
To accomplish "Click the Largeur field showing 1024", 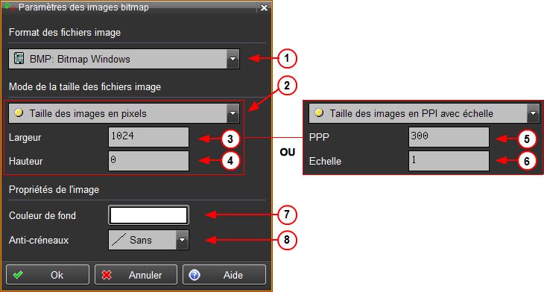I will point(148,137).
